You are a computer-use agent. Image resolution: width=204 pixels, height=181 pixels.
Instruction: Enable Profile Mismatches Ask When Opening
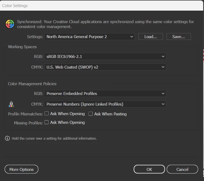pos(47,113)
